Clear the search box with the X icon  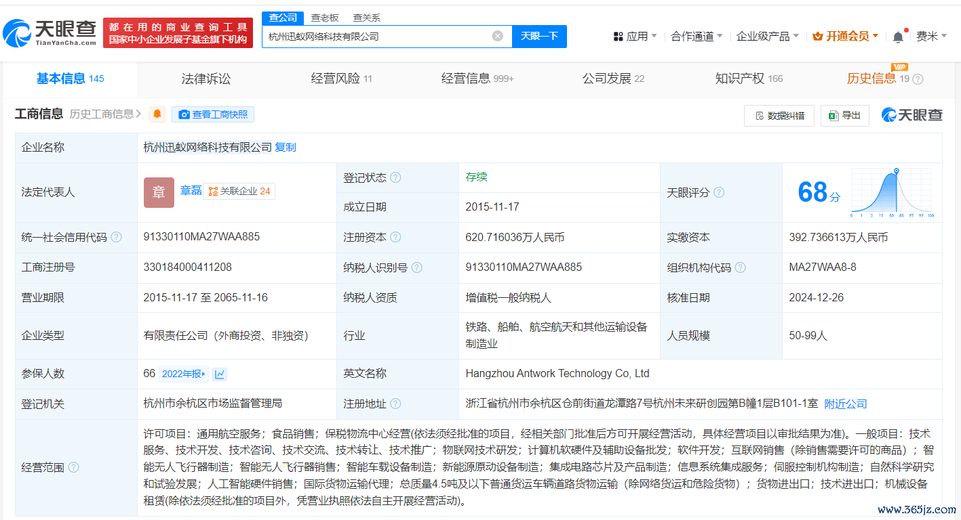[x=498, y=37]
